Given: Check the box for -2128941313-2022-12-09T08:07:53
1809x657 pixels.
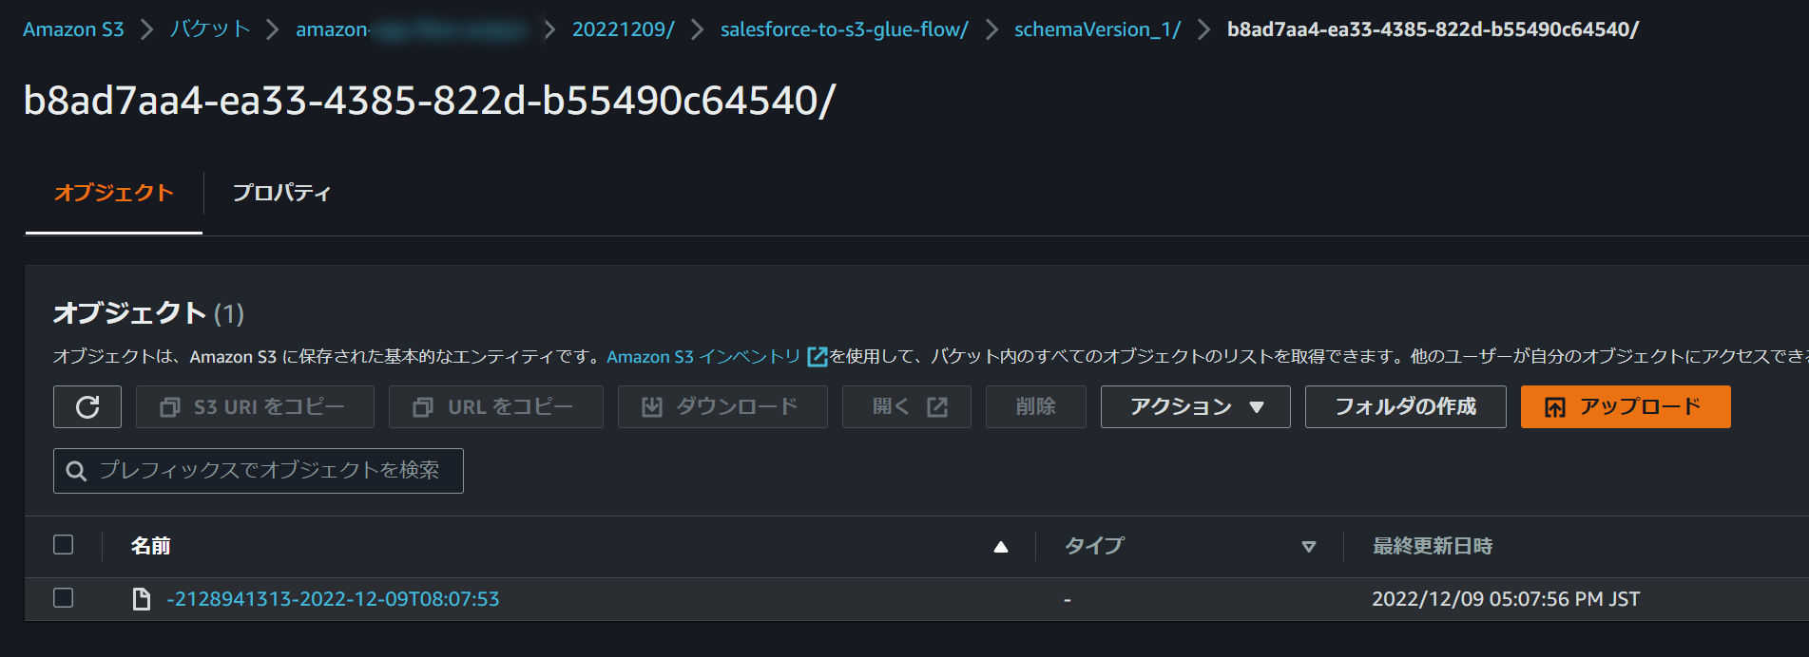Looking at the screenshot, I should pyautogui.click(x=64, y=598).
